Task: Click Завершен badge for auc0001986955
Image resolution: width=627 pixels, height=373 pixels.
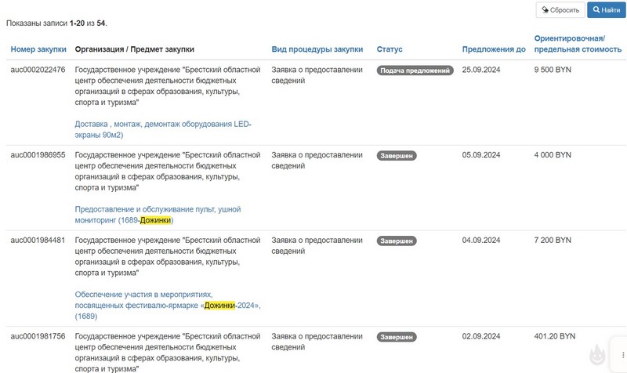Action: 397,156
